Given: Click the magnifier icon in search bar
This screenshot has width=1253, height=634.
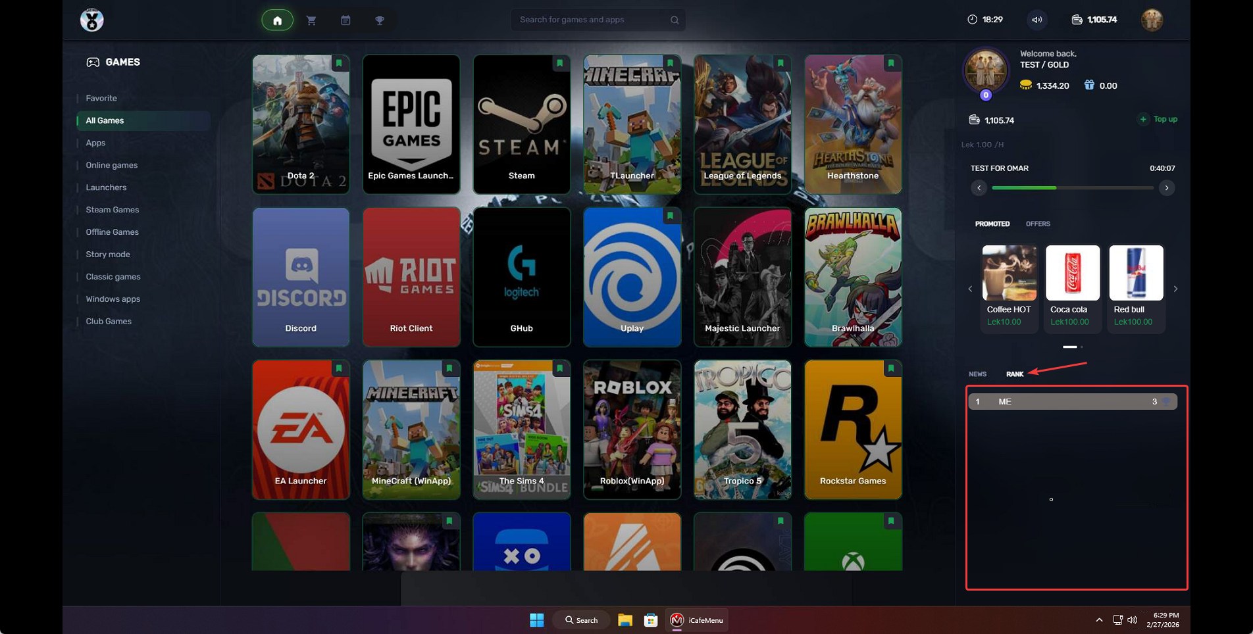Looking at the screenshot, I should tap(675, 20).
